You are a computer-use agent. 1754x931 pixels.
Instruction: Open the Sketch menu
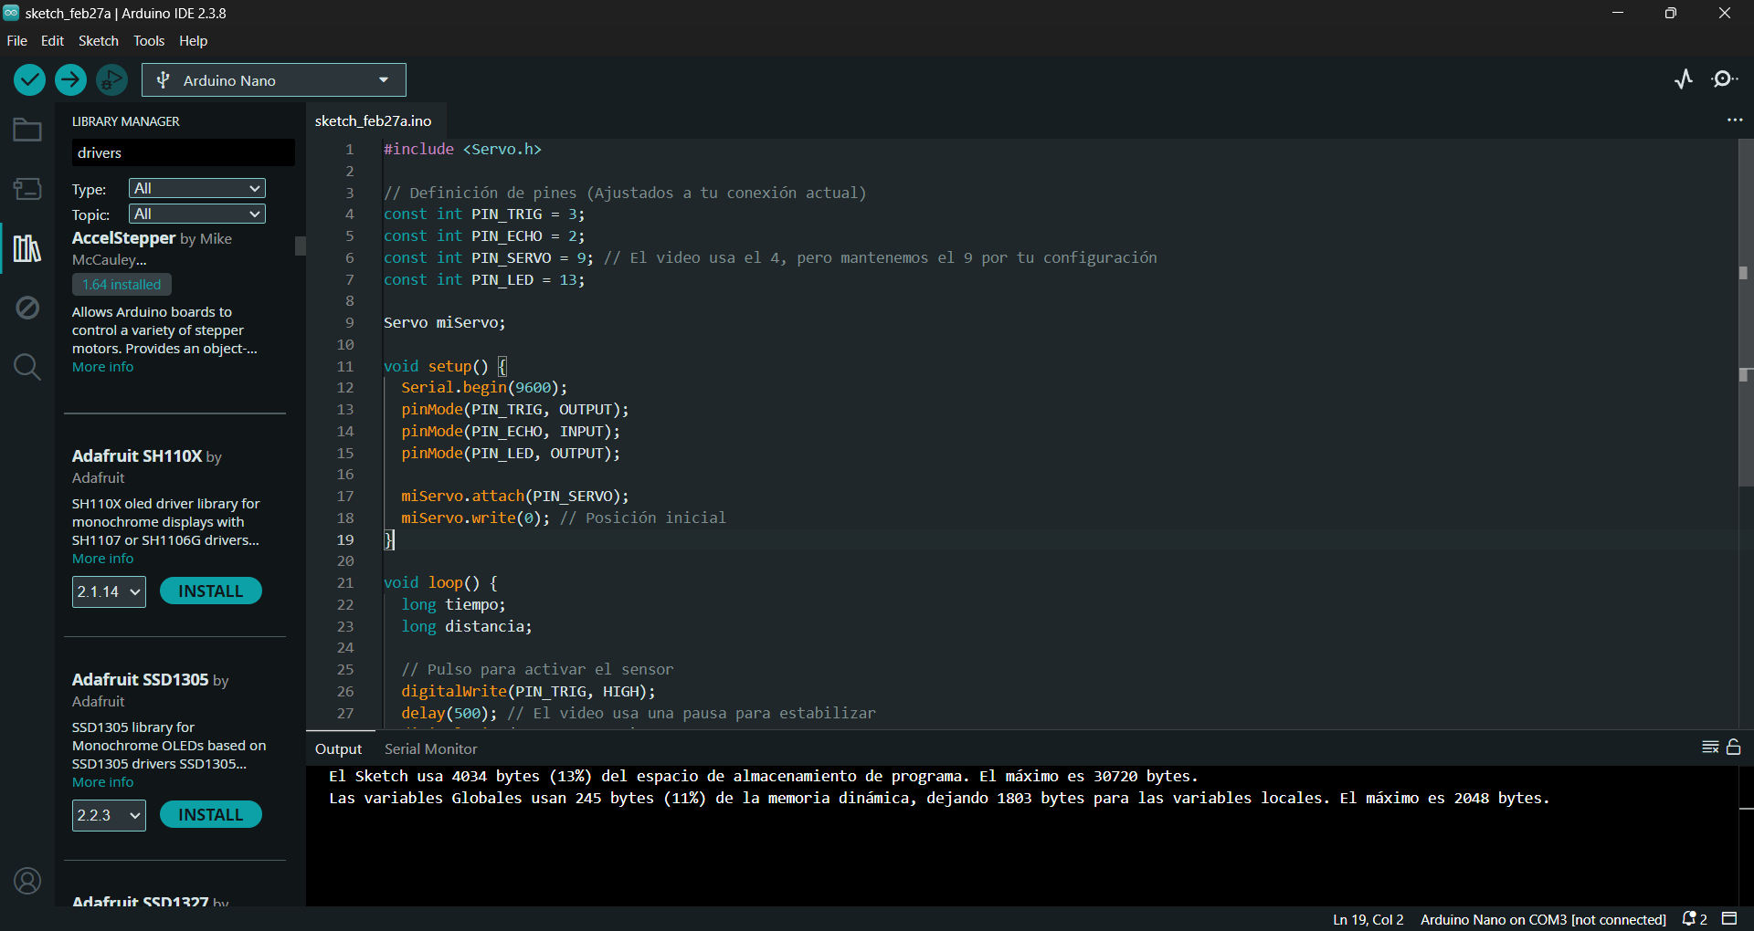[98, 41]
